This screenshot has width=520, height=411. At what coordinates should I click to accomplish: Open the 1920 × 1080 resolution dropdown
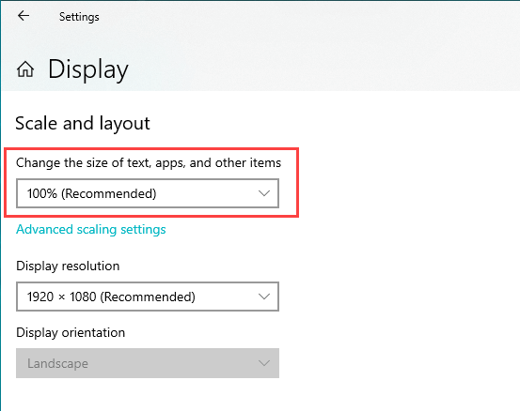148,297
